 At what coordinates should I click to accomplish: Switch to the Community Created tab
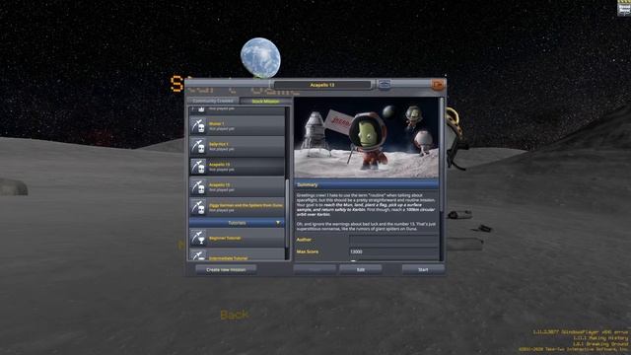[x=213, y=101]
